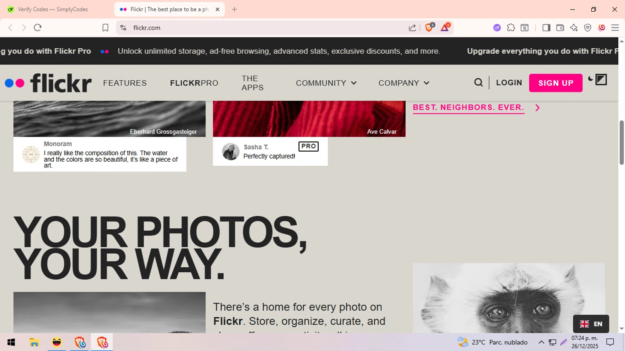Click the media or screenshot toolbar icon
This screenshot has height=351, width=625.
pos(525,27)
